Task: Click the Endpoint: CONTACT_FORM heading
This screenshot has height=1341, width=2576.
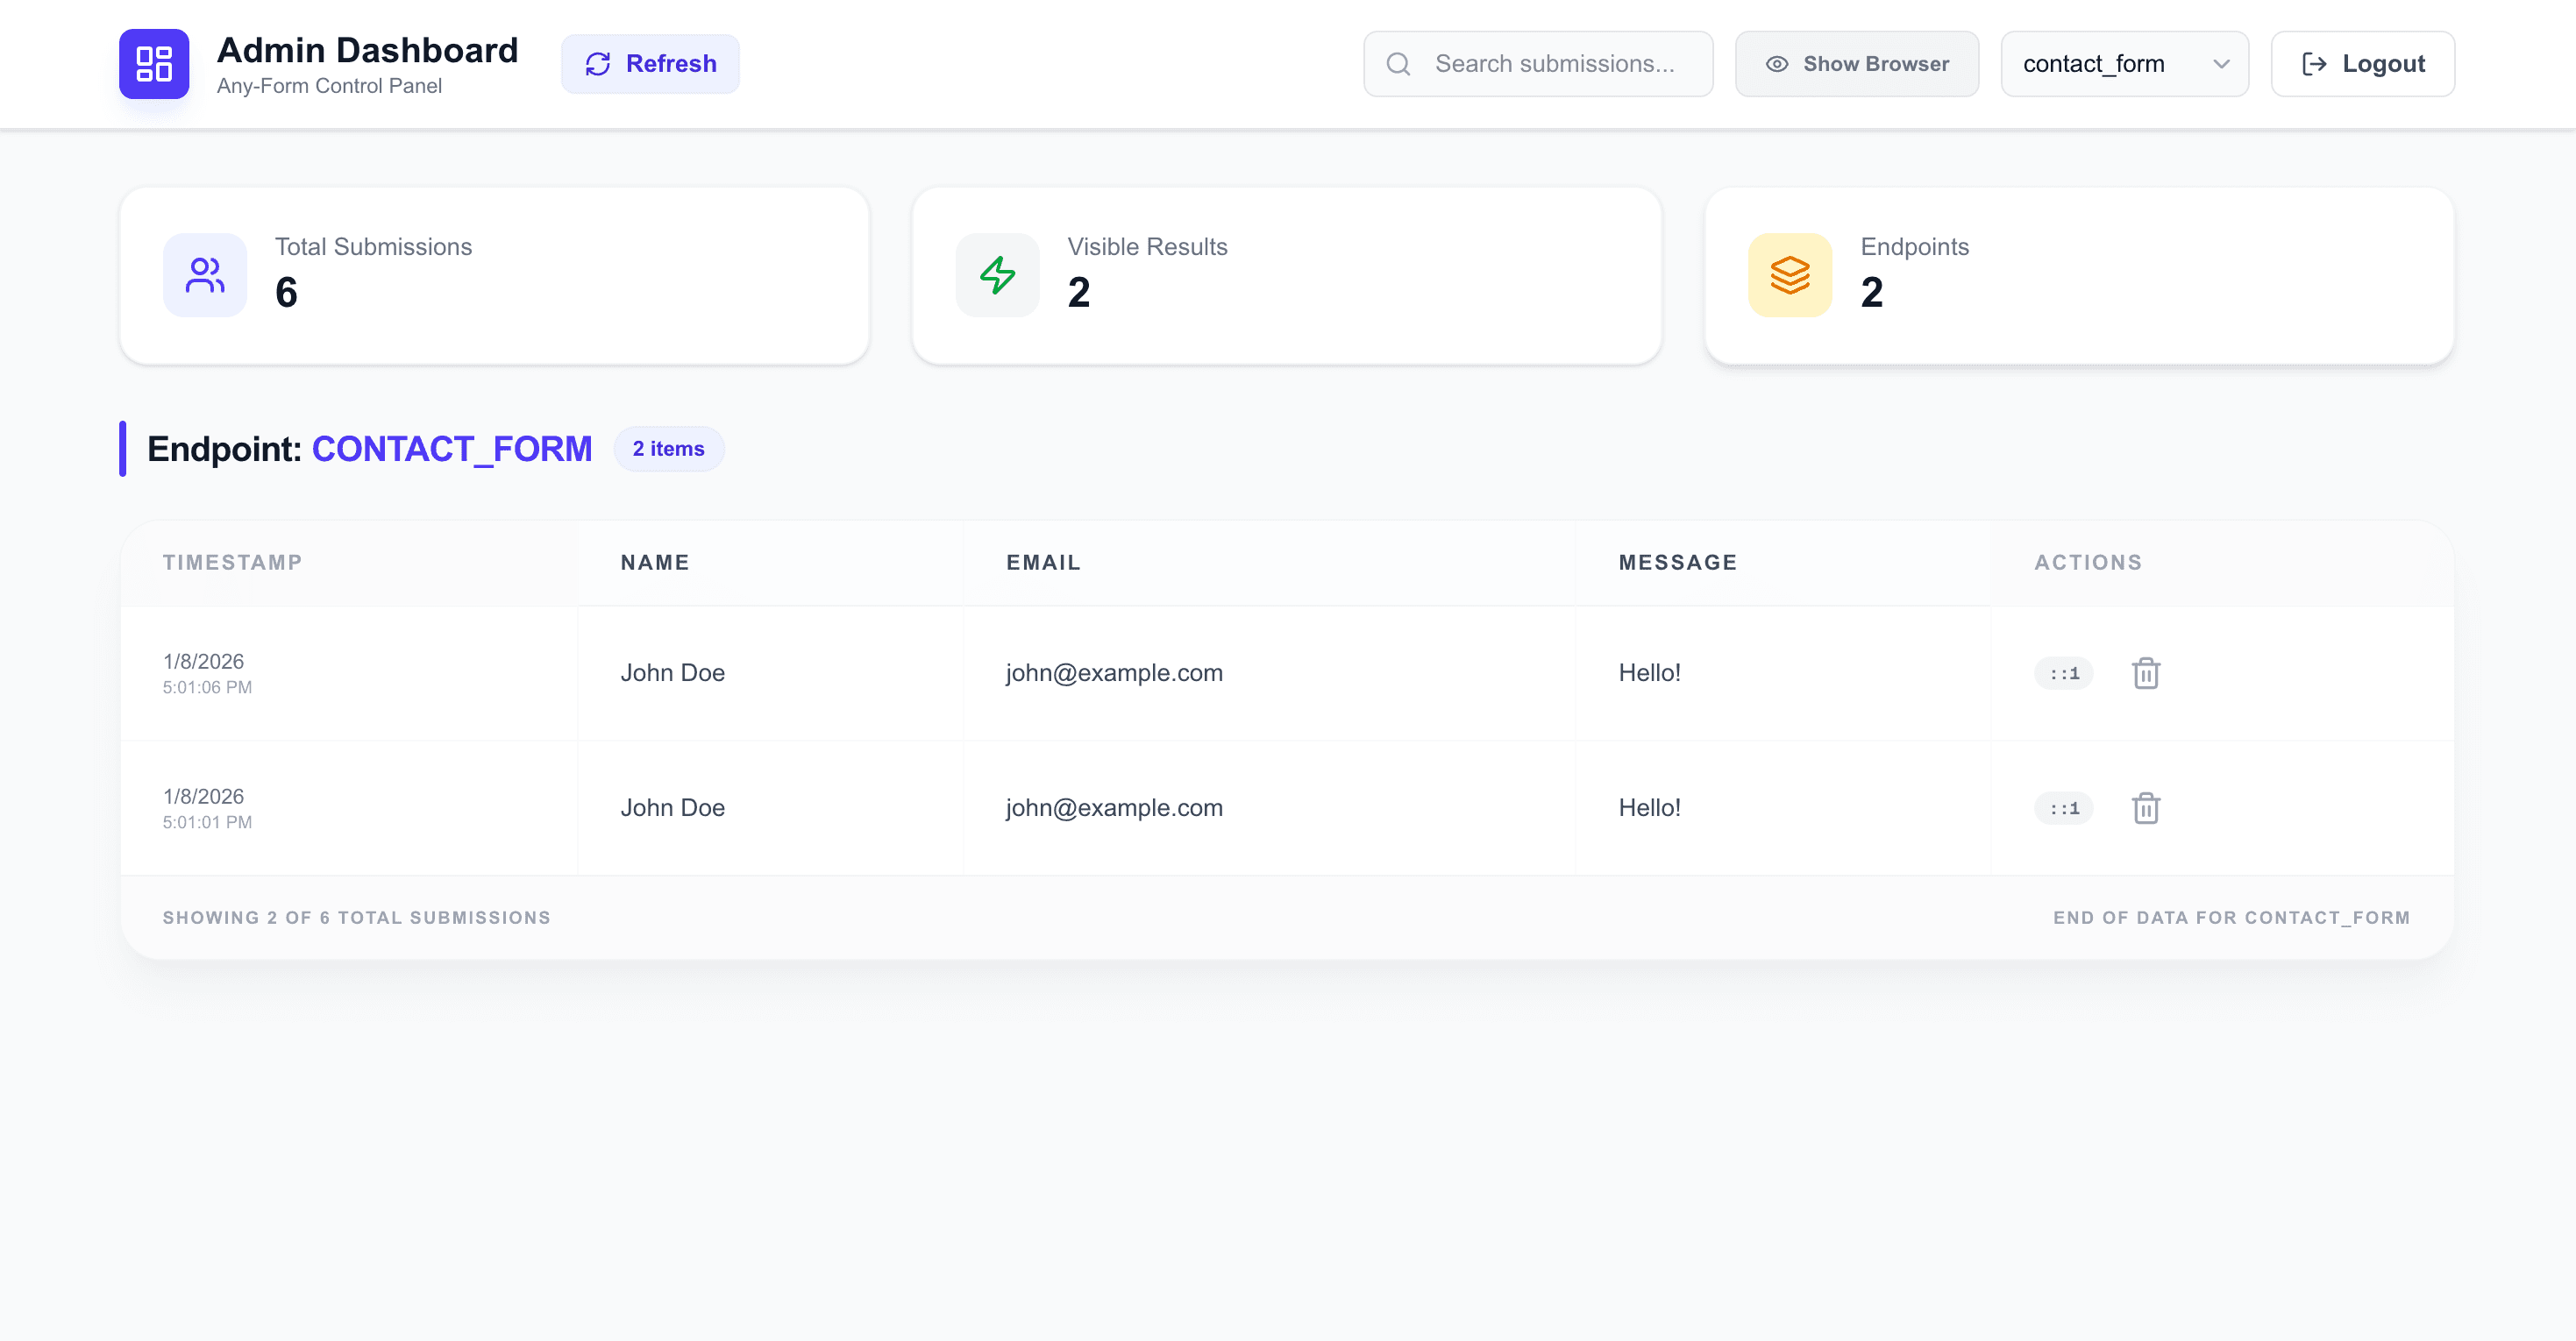Action: (370, 449)
